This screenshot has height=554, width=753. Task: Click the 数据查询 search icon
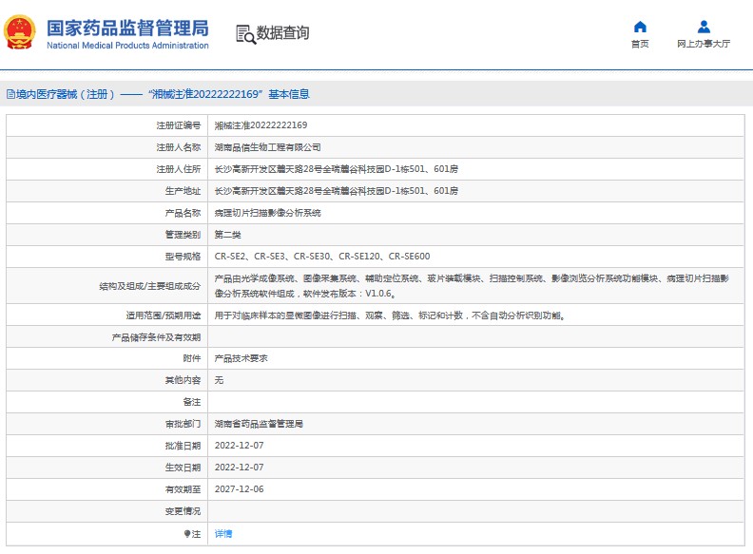tap(245, 34)
